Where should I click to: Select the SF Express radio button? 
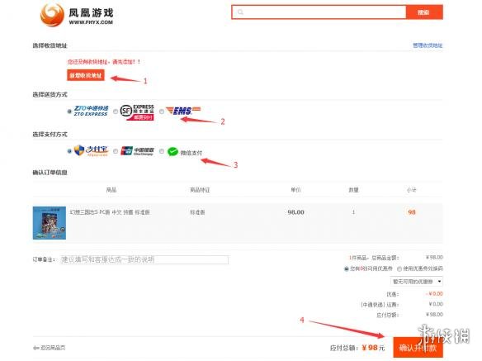116,112
